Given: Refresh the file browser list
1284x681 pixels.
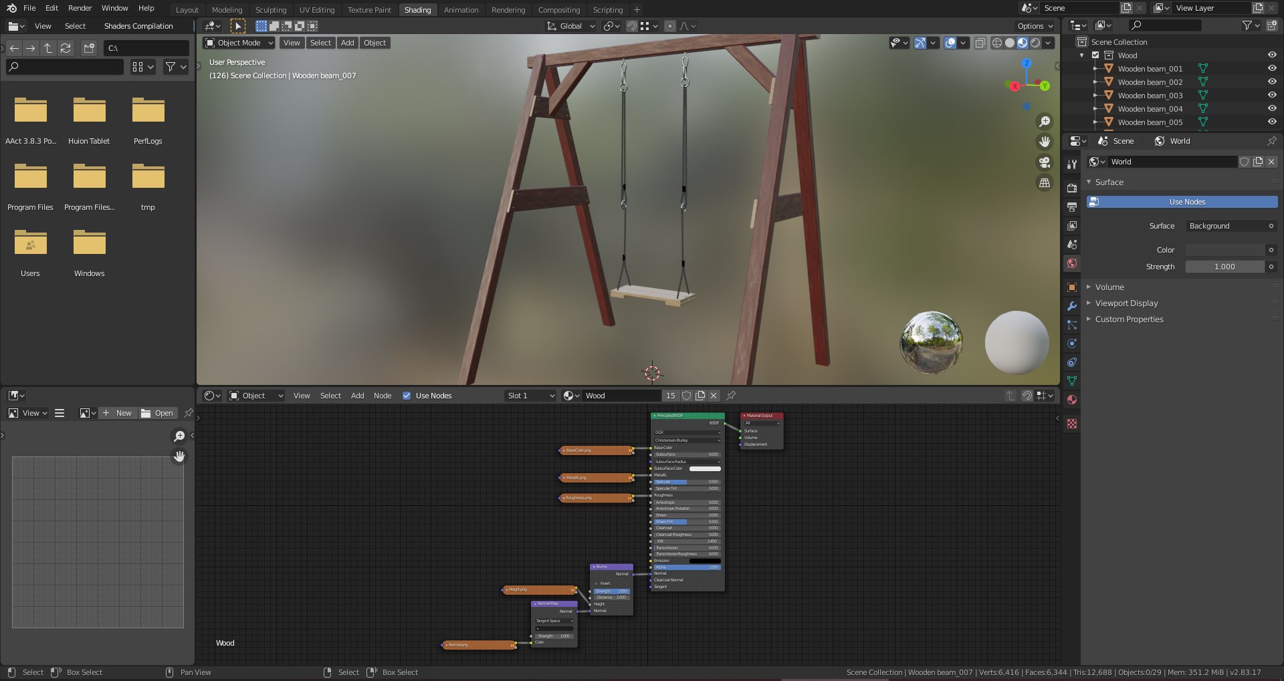Looking at the screenshot, I should 66,48.
